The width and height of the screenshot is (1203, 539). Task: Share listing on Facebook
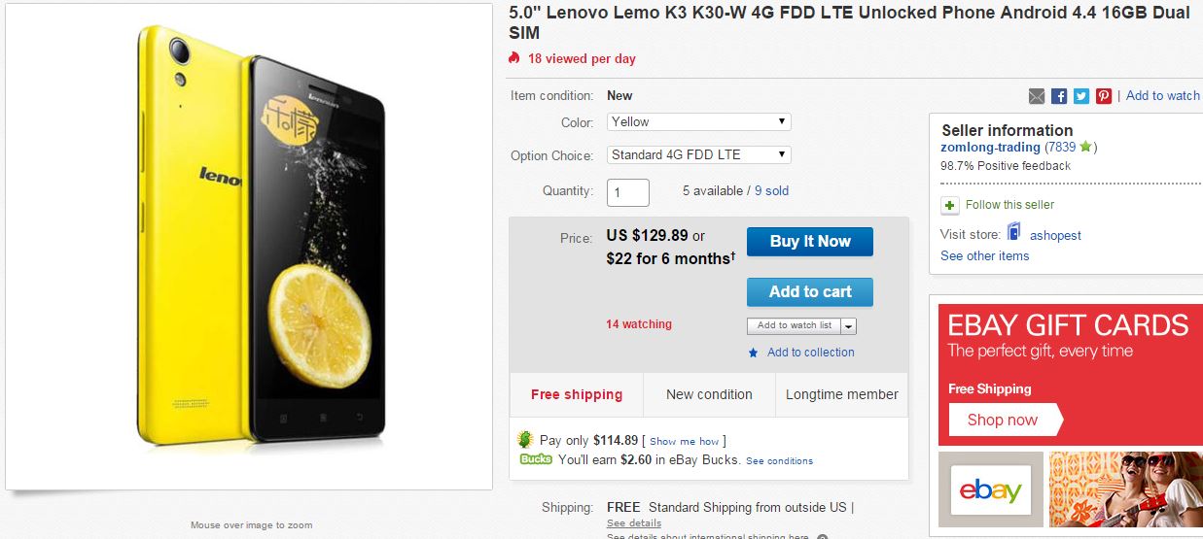[x=1059, y=96]
